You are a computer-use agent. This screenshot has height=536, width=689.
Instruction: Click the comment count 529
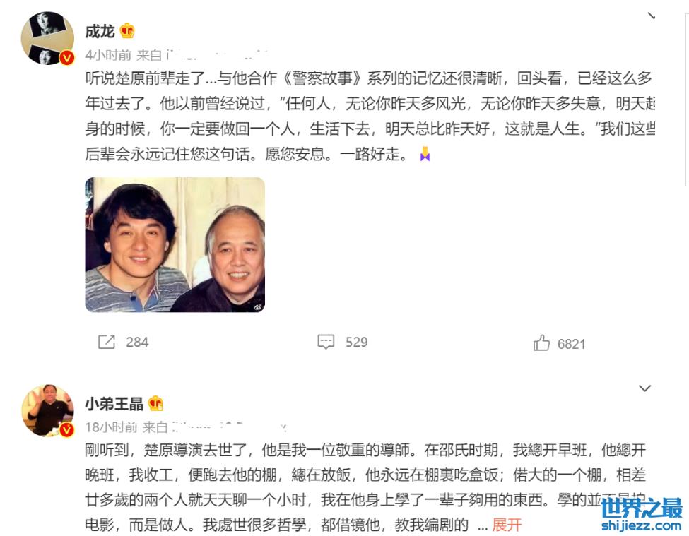coord(356,342)
